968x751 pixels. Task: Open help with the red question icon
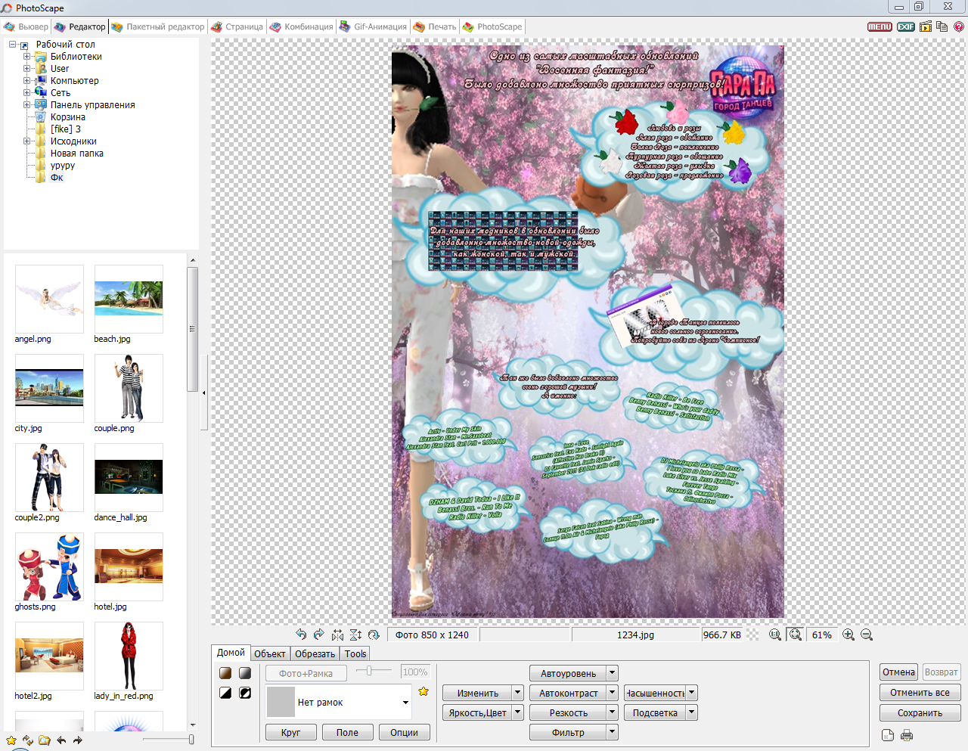[959, 26]
